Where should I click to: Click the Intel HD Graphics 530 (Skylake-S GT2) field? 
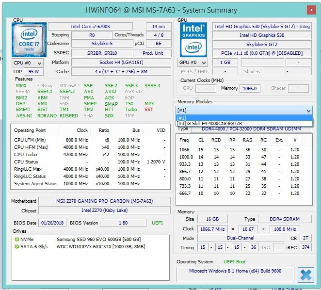[262, 27]
